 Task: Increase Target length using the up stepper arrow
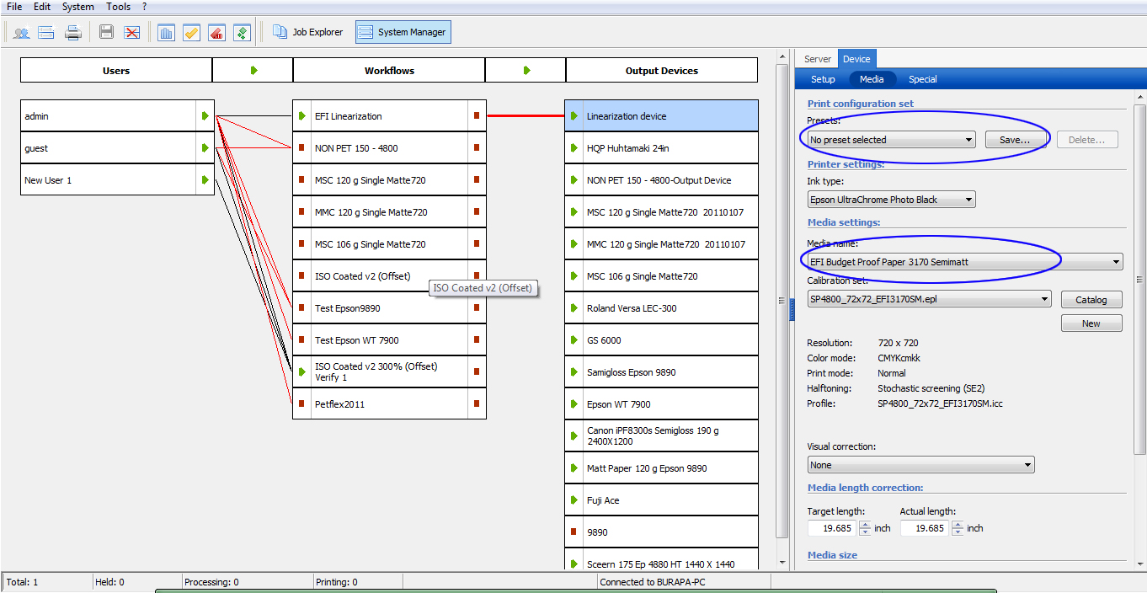point(866,524)
